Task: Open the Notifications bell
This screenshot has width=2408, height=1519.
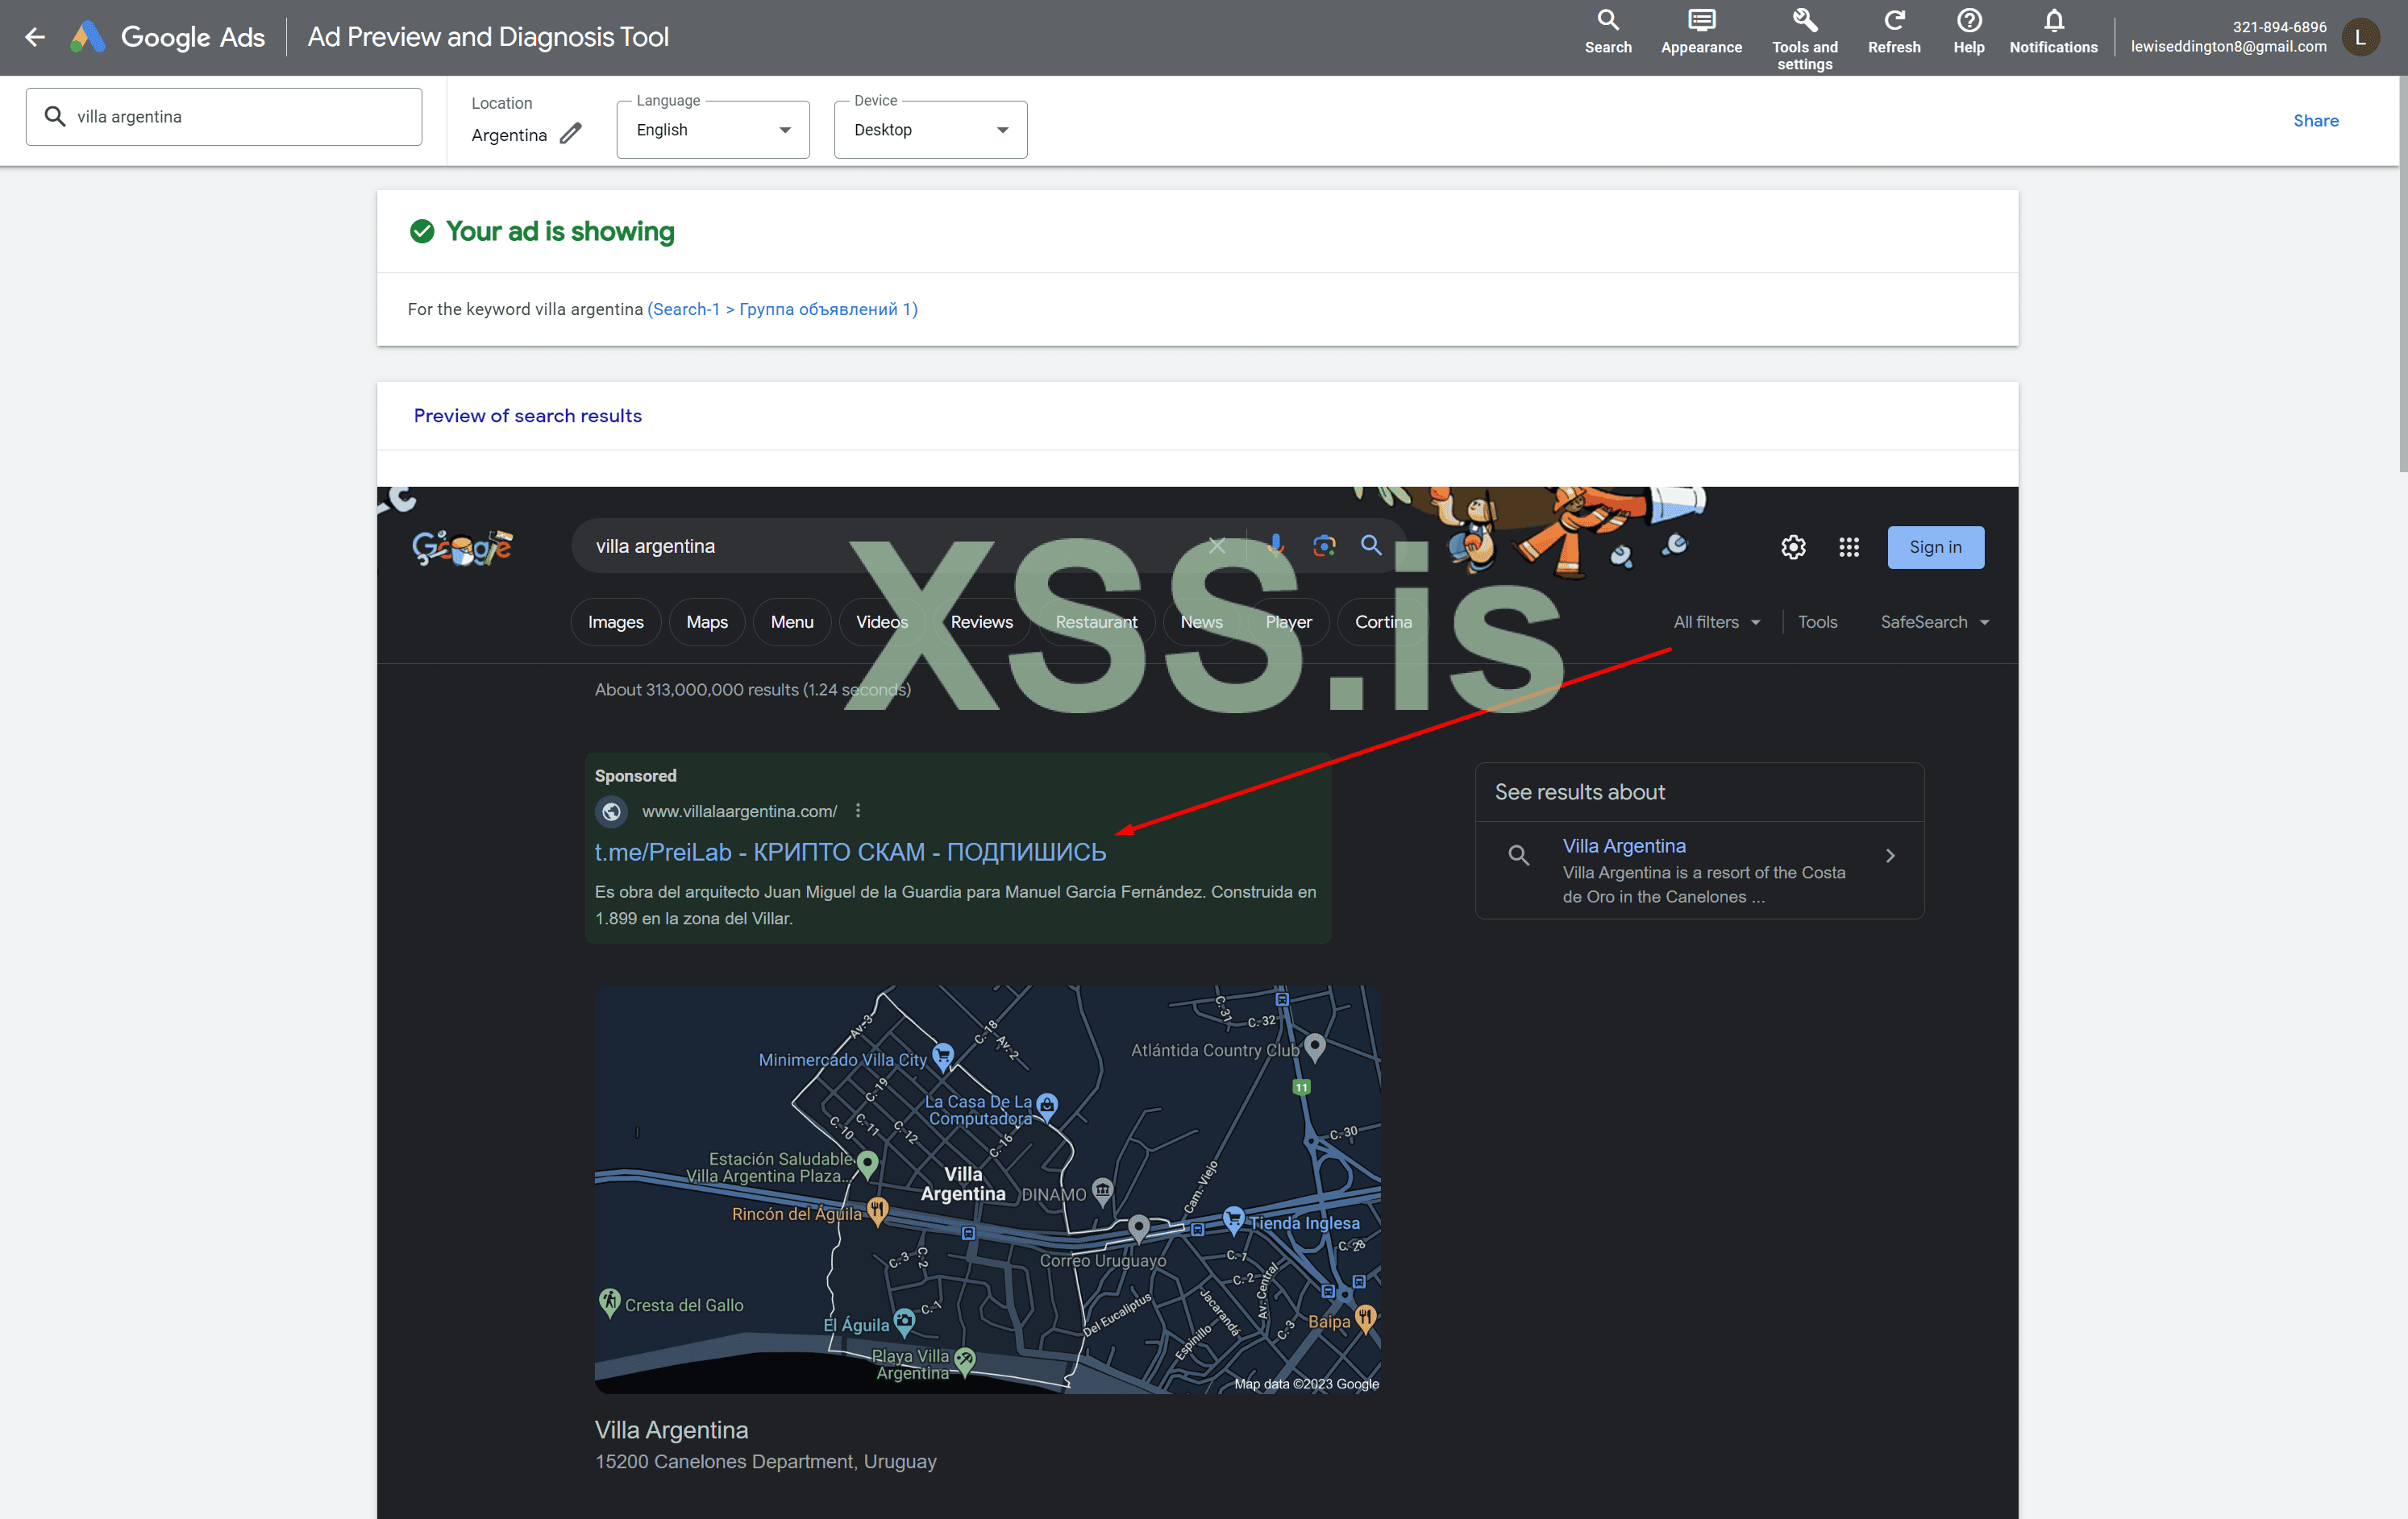Action: point(2053,21)
